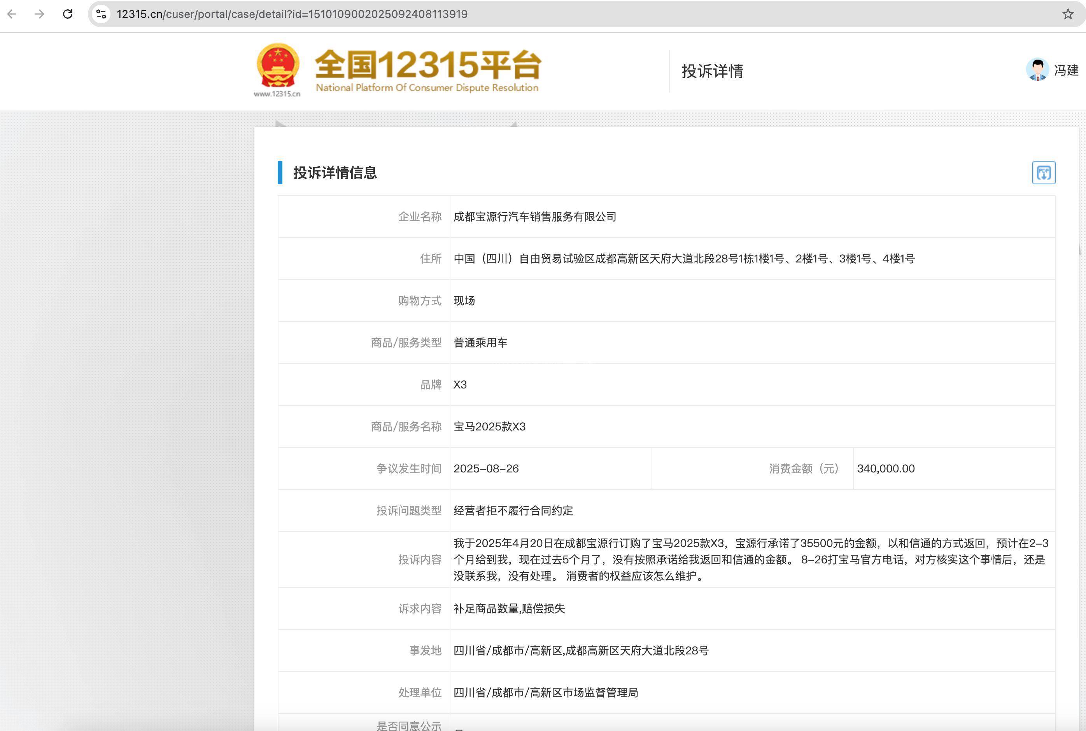Download complaint details as PDF
Screen dimensions: 1086x731
(1043, 173)
